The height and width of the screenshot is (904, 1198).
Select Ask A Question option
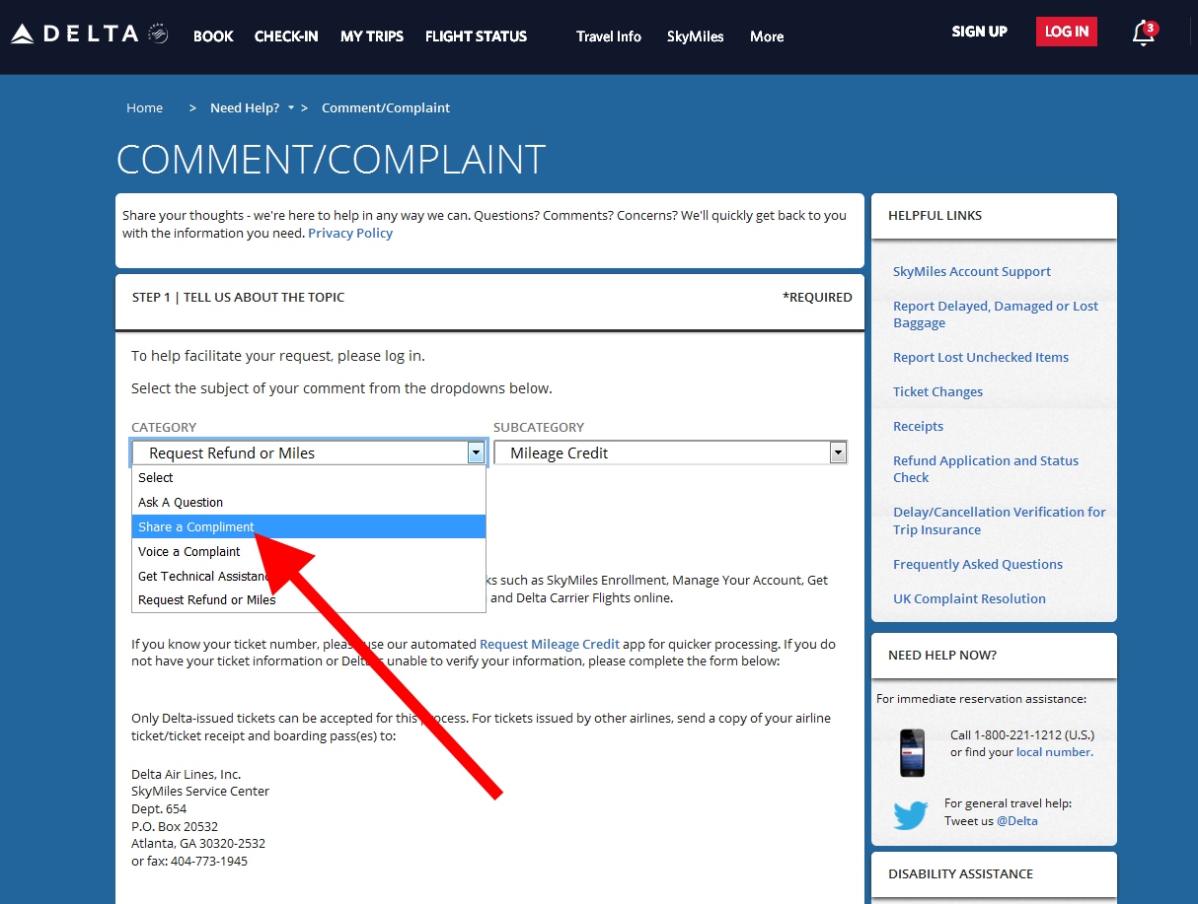click(x=181, y=502)
